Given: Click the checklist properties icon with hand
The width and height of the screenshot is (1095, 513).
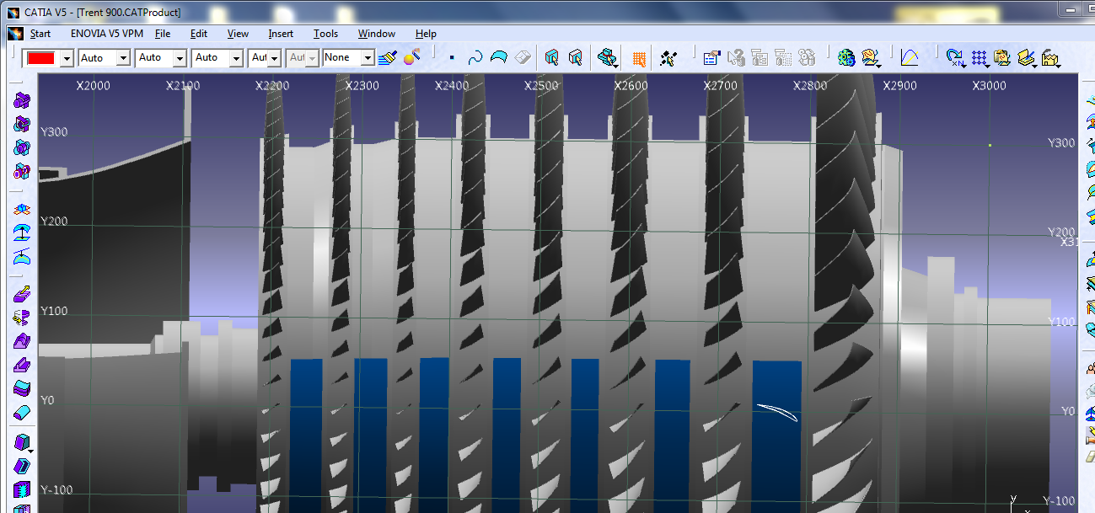Looking at the screenshot, I should 711,57.
